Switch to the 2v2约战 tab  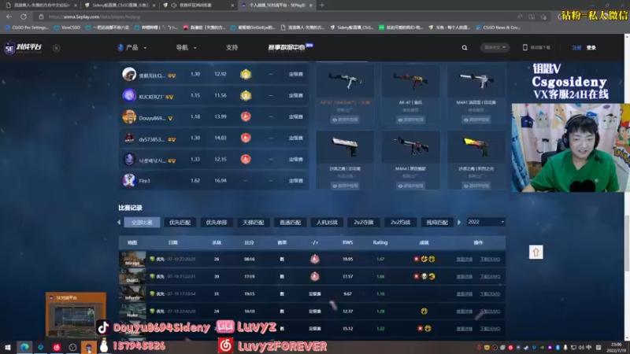point(400,223)
